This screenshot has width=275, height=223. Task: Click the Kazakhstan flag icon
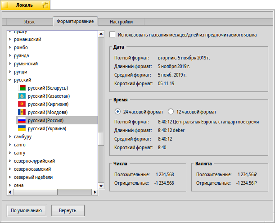pos(22,96)
